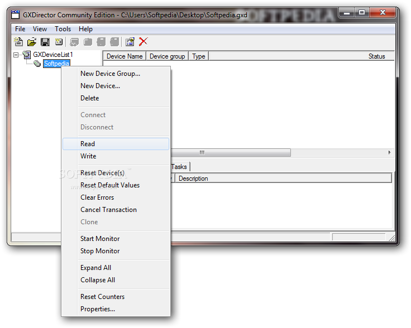Click greyed Connect context menu entry
Image resolution: width=411 pixels, height=328 pixels.
point(116,115)
